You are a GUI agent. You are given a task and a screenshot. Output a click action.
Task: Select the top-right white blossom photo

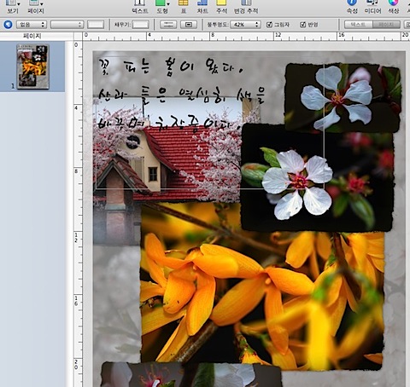343,98
